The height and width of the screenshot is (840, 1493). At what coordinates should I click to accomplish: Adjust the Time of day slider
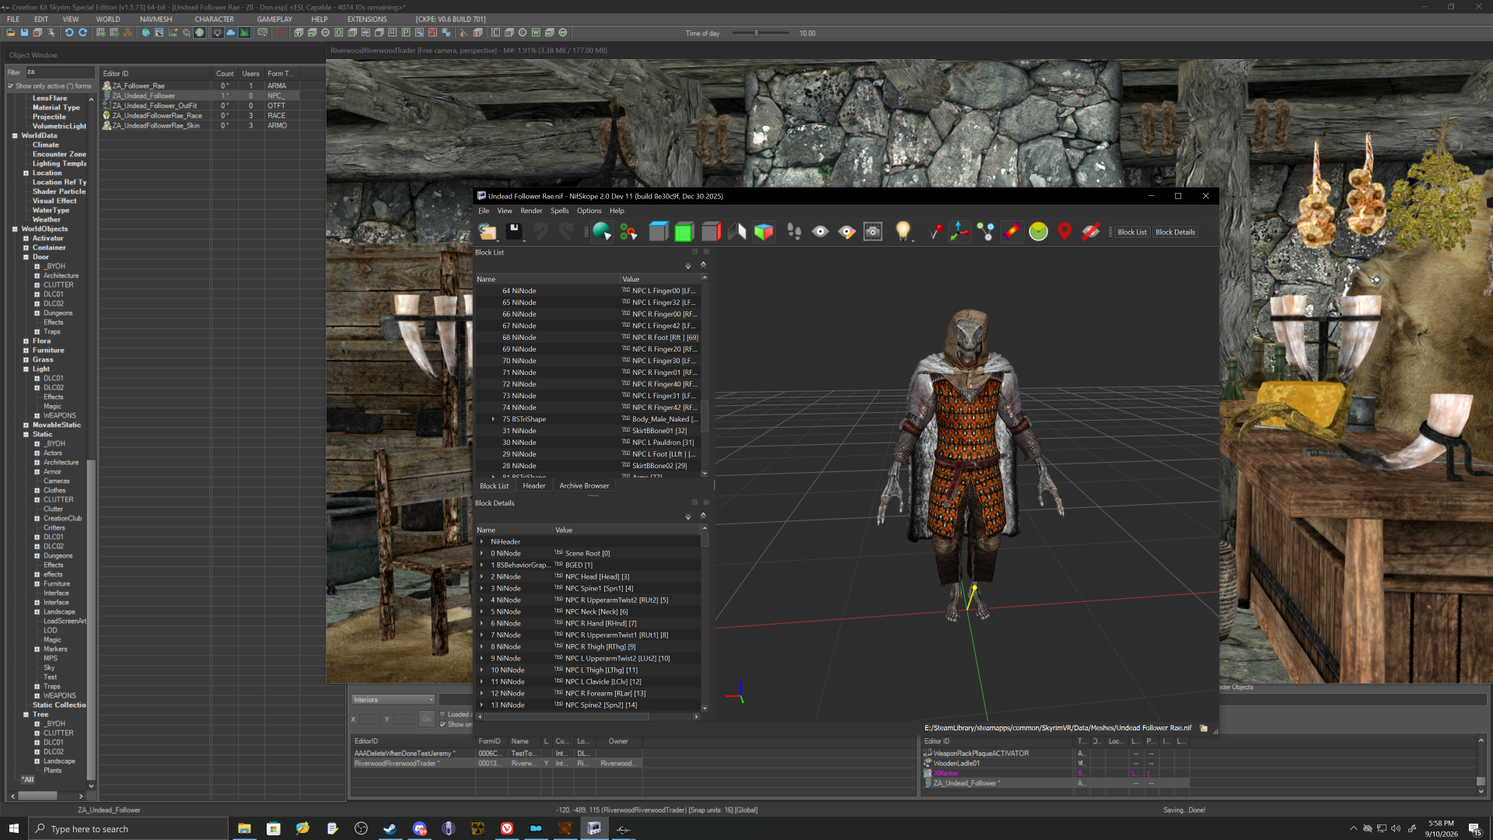point(757,33)
